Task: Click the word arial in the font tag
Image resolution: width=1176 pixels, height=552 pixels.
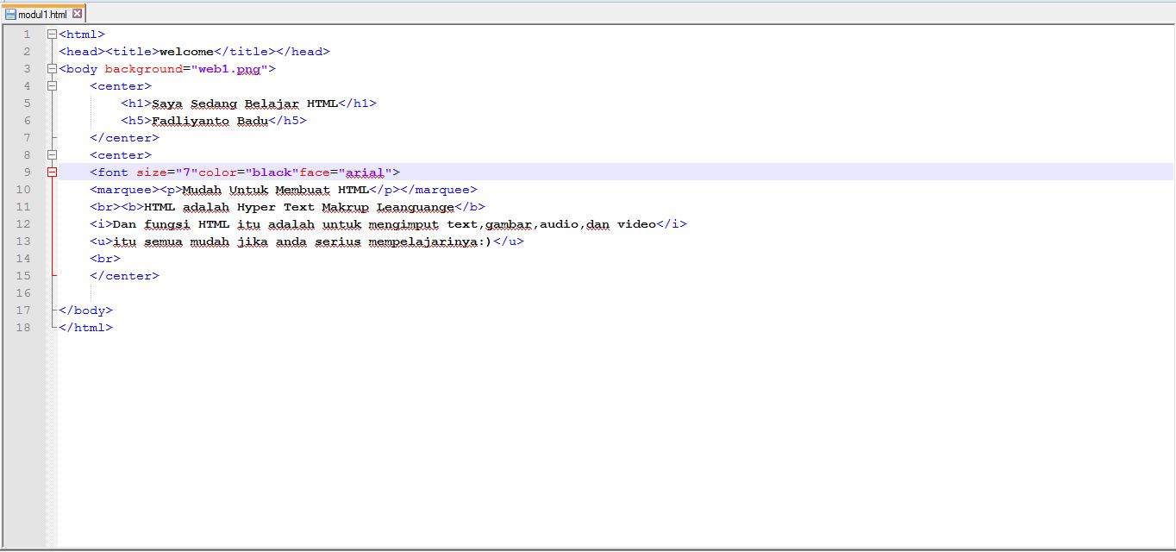Action: [368, 172]
